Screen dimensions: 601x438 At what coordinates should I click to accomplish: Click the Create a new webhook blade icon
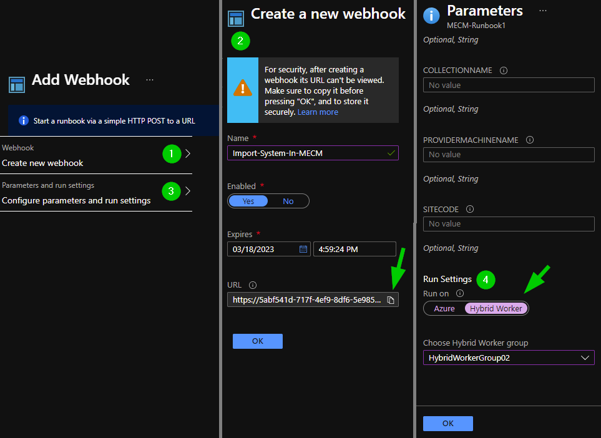pyautogui.click(x=236, y=18)
